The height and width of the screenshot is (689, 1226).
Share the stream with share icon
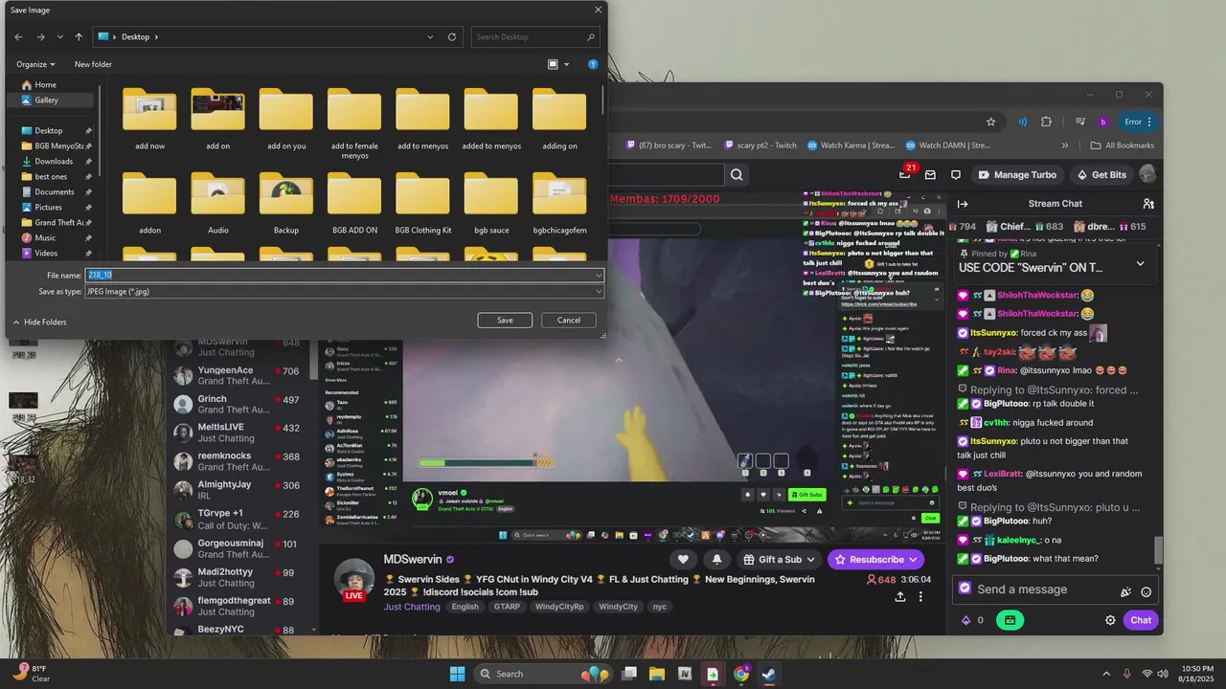(x=900, y=596)
